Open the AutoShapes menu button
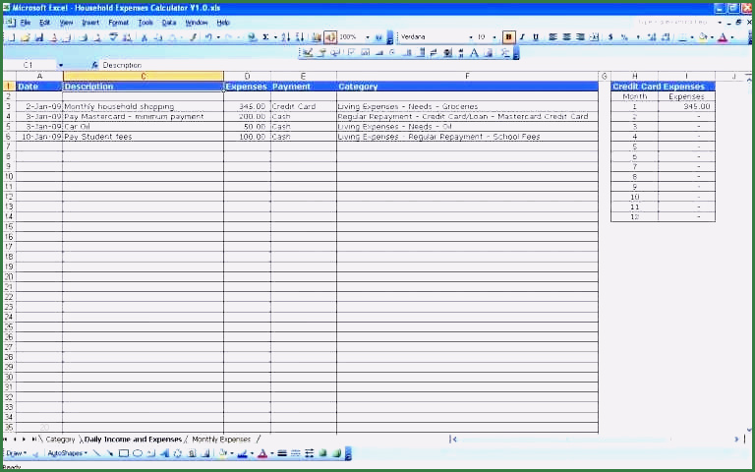755x472 pixels. [x=67, y=453]
